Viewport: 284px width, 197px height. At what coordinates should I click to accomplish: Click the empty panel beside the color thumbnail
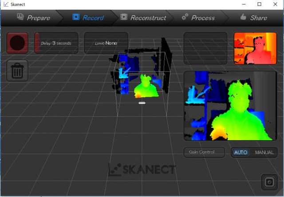pyautogui.click(x=205, y=48)
